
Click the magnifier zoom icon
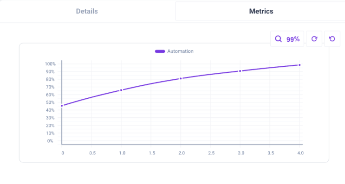(x=278, y=39)
